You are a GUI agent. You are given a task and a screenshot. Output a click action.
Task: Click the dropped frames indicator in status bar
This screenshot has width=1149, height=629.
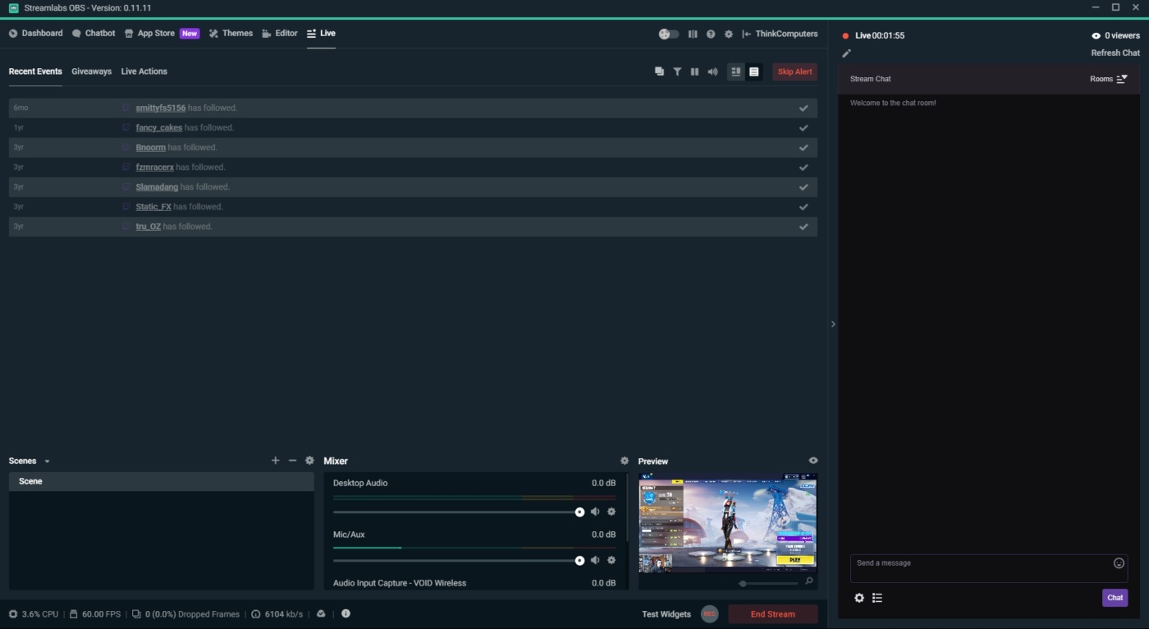(186, 614)
